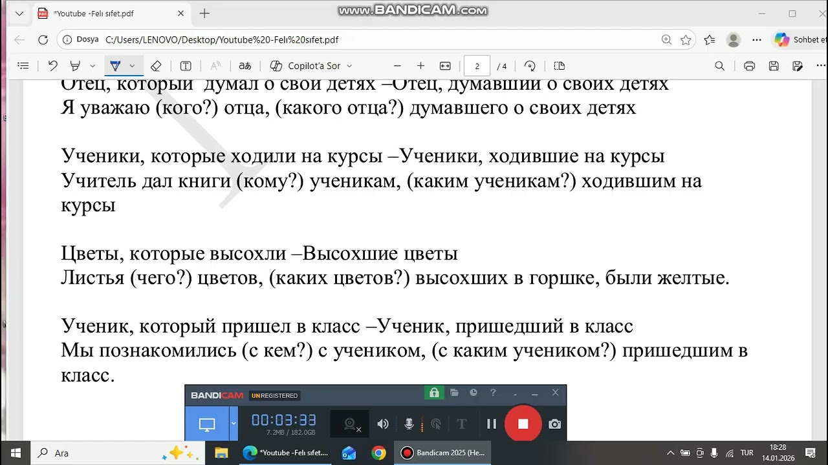Toggle the Bandicam webcam overlay

[351, 424]
